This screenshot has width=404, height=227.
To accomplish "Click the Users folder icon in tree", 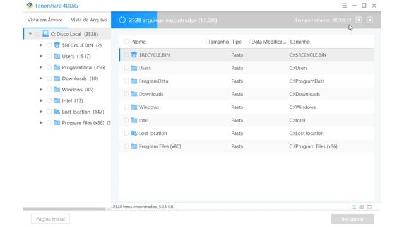I will 57,56.
